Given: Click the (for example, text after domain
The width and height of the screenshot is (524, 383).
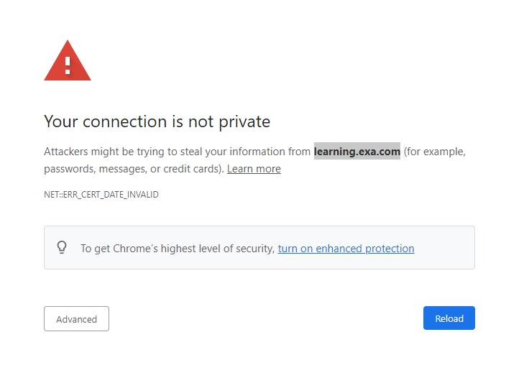Looking at the screenshot, I should 434,152.
